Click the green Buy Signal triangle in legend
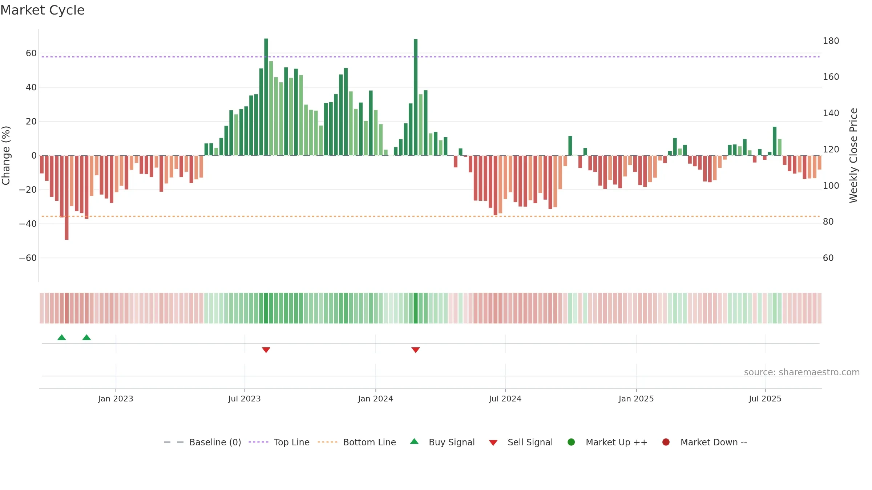Viewport: 872px width, 490px height. point(414,442)
